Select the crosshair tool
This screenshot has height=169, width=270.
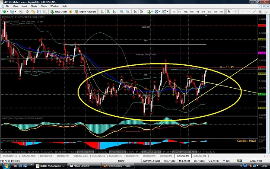point(235,12)
